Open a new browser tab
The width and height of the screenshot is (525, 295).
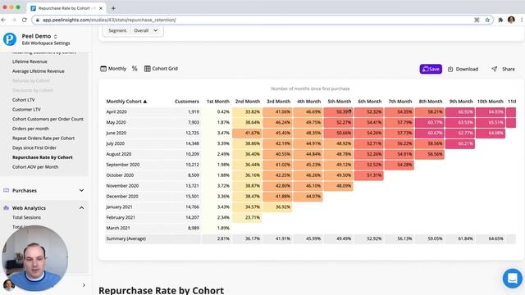click(113, 8)
